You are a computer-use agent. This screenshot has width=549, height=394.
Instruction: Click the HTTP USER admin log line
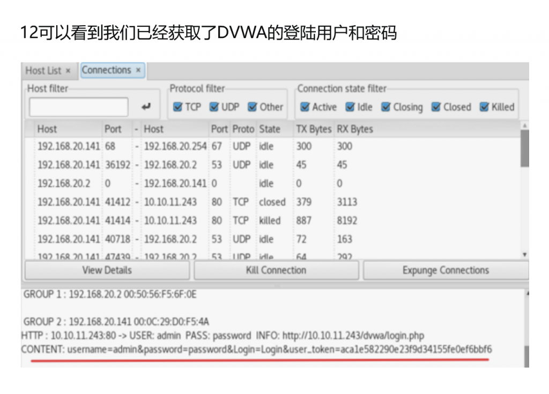click(222, 336)
